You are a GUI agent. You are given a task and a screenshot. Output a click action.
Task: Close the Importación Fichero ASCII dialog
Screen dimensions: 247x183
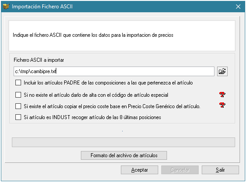tap(238, 7)
